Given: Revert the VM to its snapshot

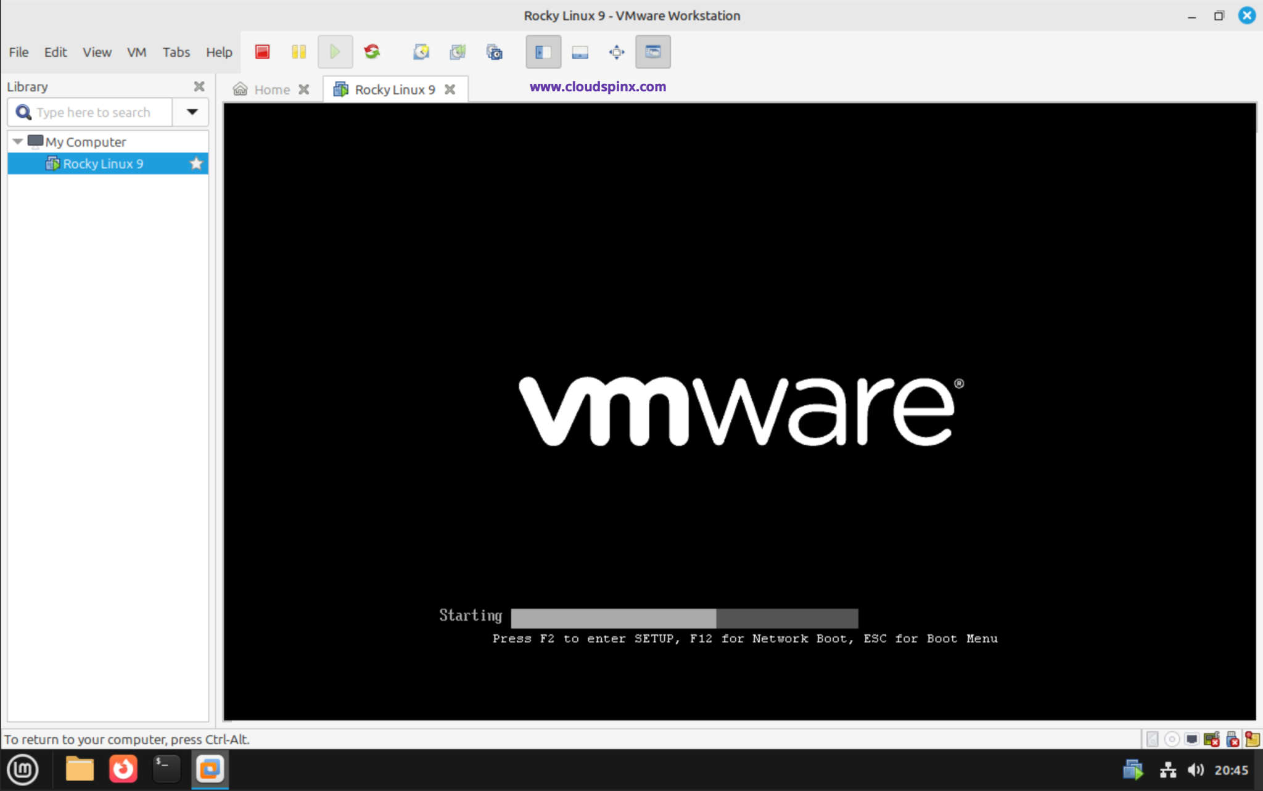Looking at the screenshot, I should point(458,52).
